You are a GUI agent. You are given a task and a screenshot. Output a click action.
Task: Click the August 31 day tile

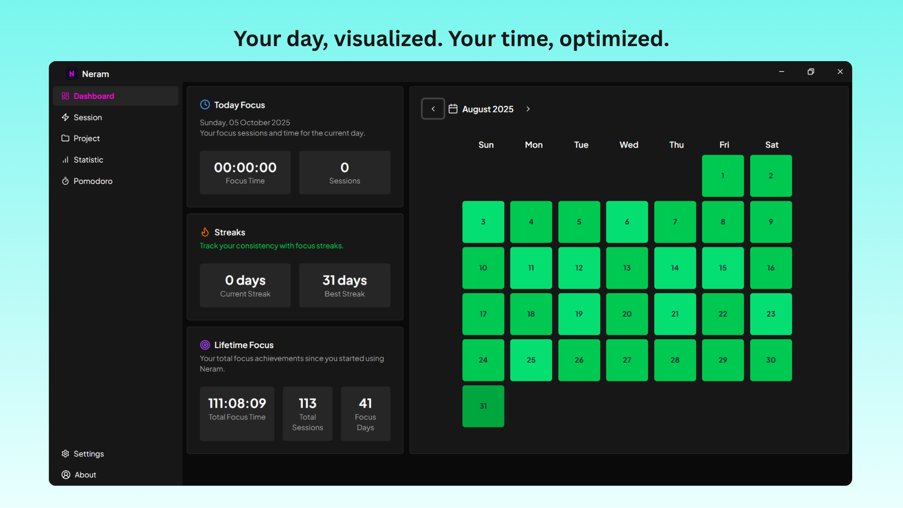coord(483,406)
